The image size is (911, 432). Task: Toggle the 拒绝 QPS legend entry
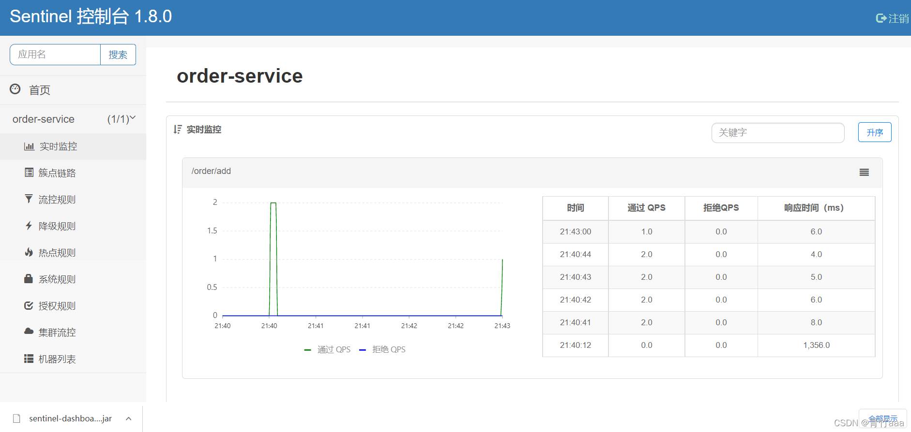click(x=382, y=349)
